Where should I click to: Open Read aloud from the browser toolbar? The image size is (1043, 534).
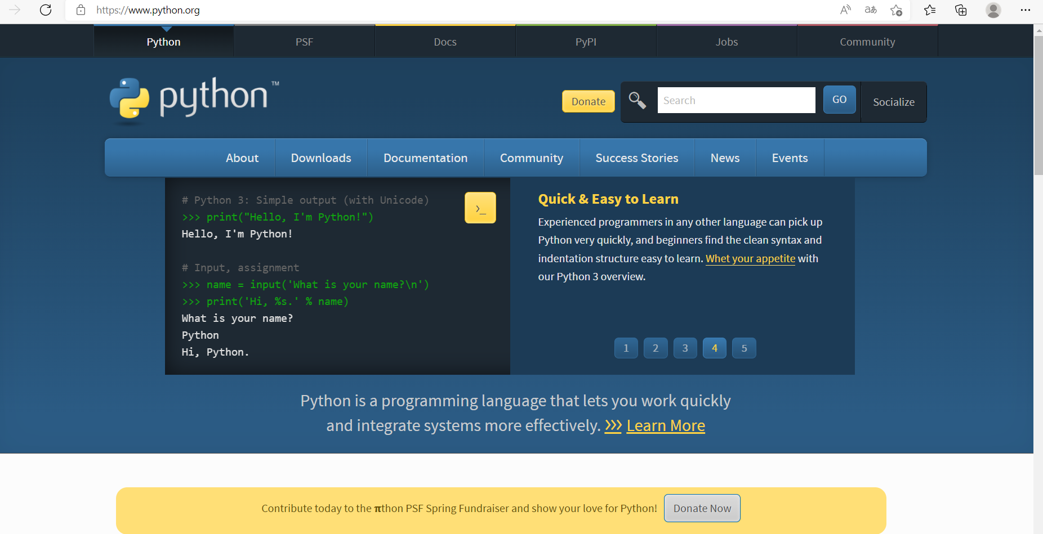pos(845,10)
